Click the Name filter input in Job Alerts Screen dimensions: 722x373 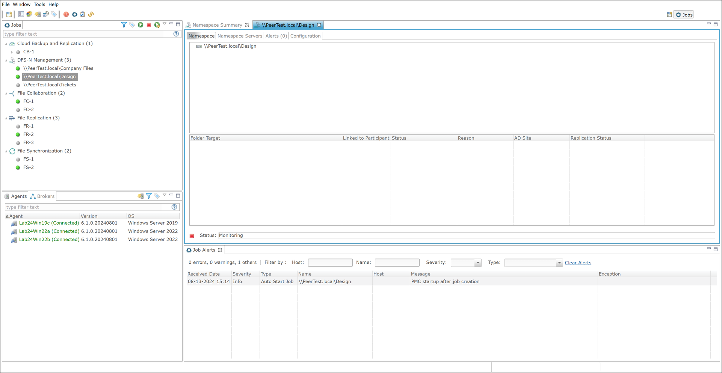[397, 263]
